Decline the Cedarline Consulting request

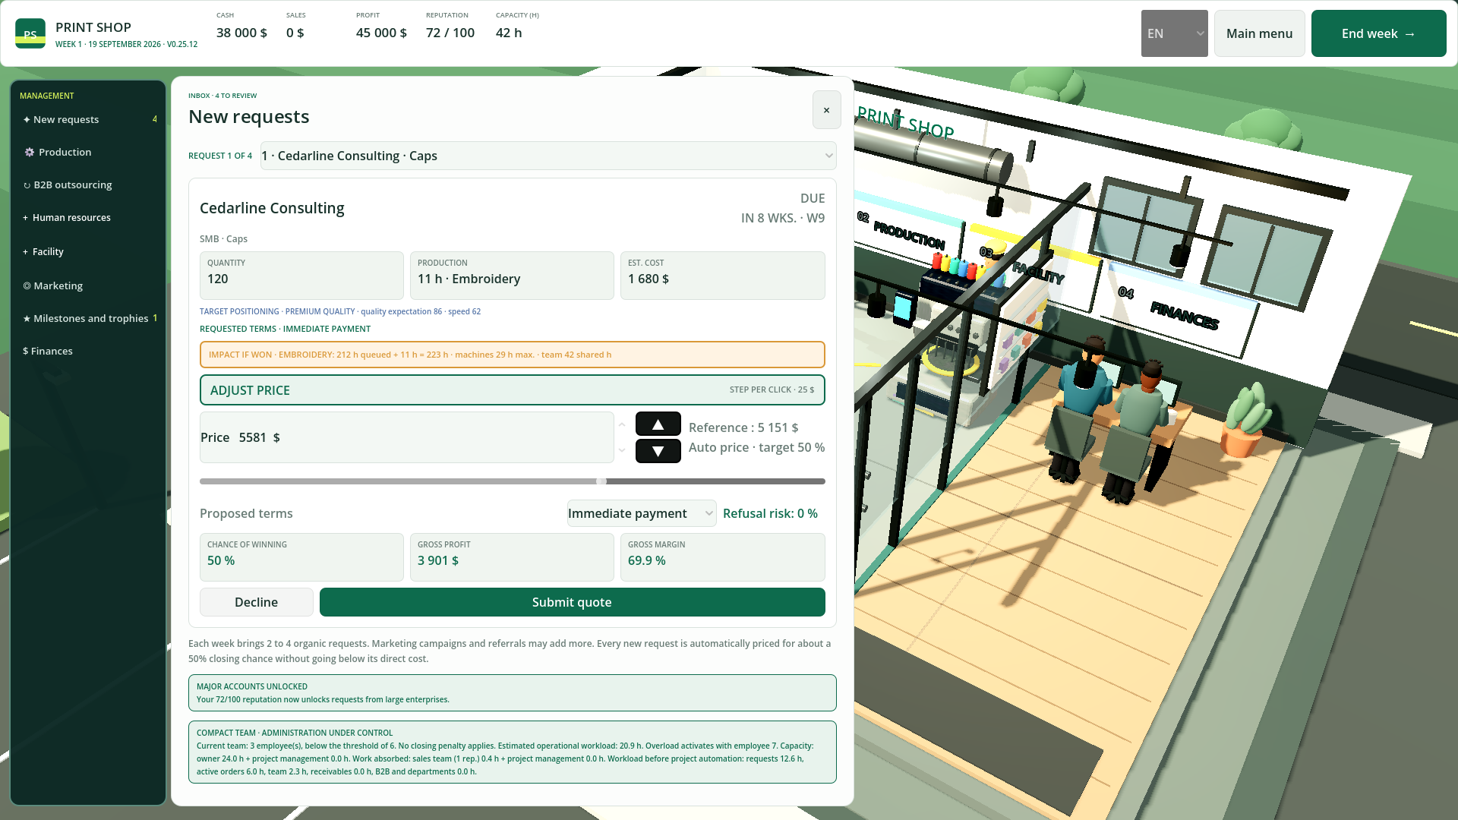(256, 602)
